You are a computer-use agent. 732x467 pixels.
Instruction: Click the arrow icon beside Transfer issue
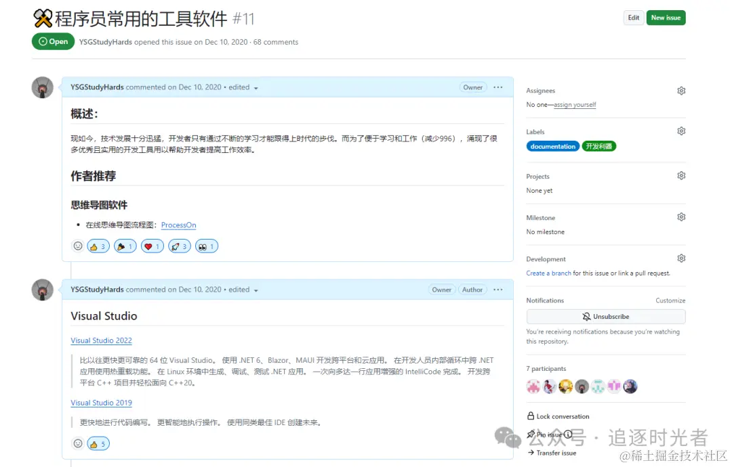coord(531,453)
